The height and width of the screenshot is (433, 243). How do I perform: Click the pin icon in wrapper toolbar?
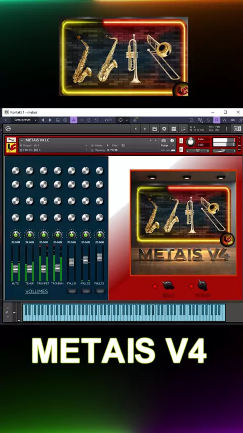pos(240,120)
